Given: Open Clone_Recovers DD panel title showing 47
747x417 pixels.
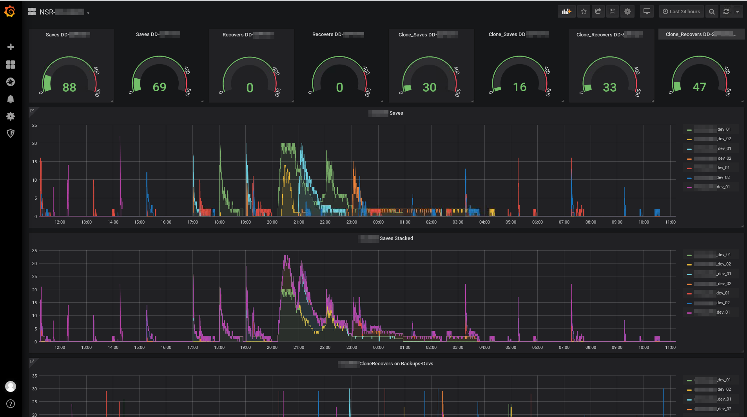Looking at the screenshot, I should (701, 34).
